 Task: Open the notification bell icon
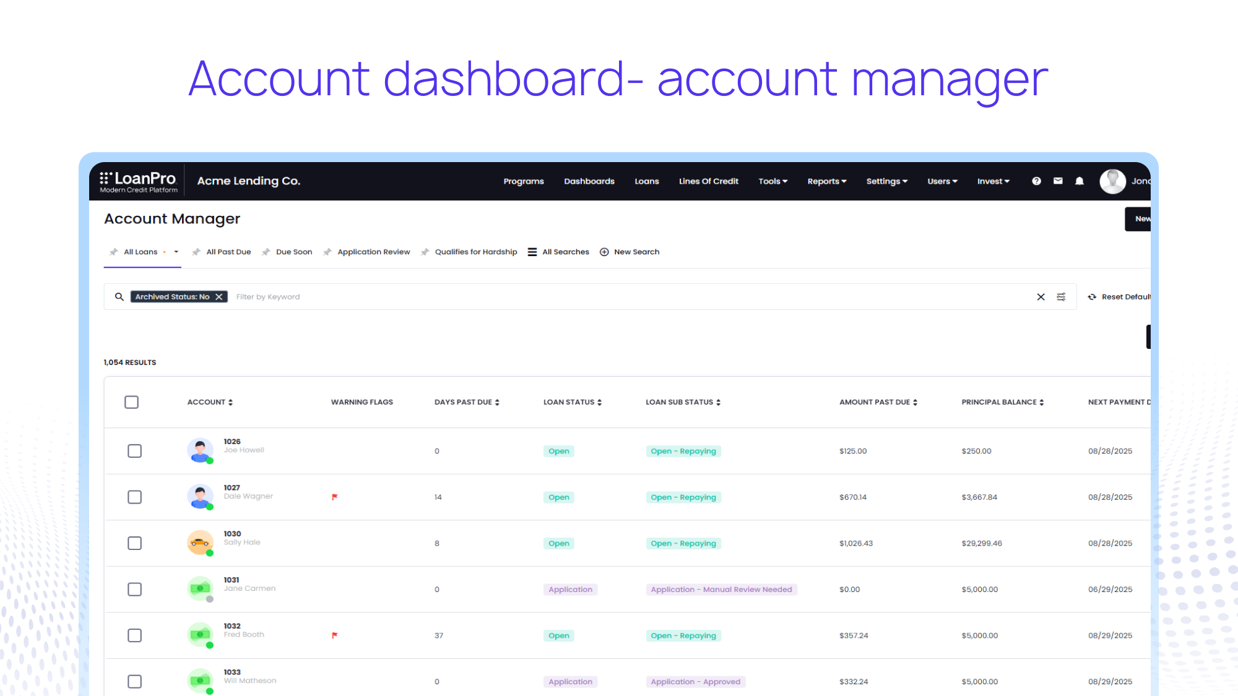(1079, 181)
